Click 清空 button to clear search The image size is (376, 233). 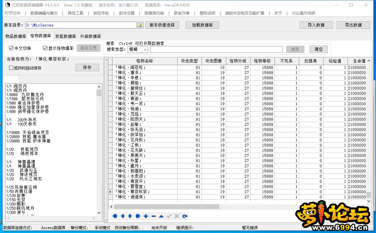[x=318, y=49]
